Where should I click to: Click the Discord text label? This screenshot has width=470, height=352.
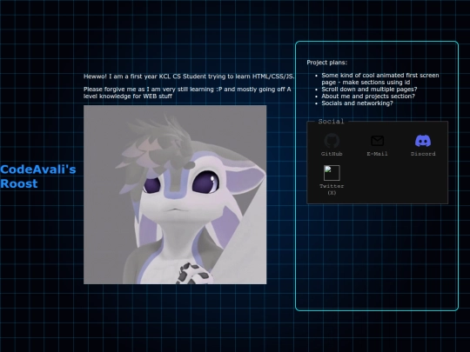point(423,154)
